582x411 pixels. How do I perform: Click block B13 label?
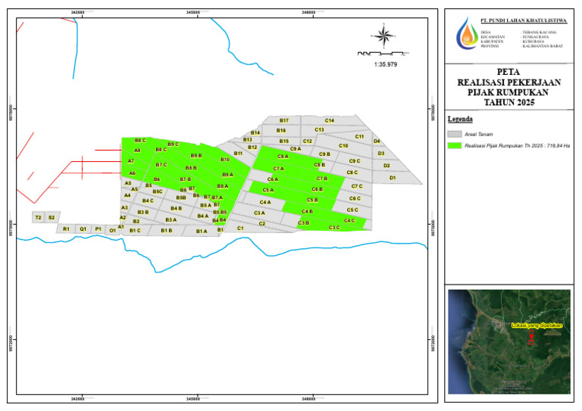point(247,140)
